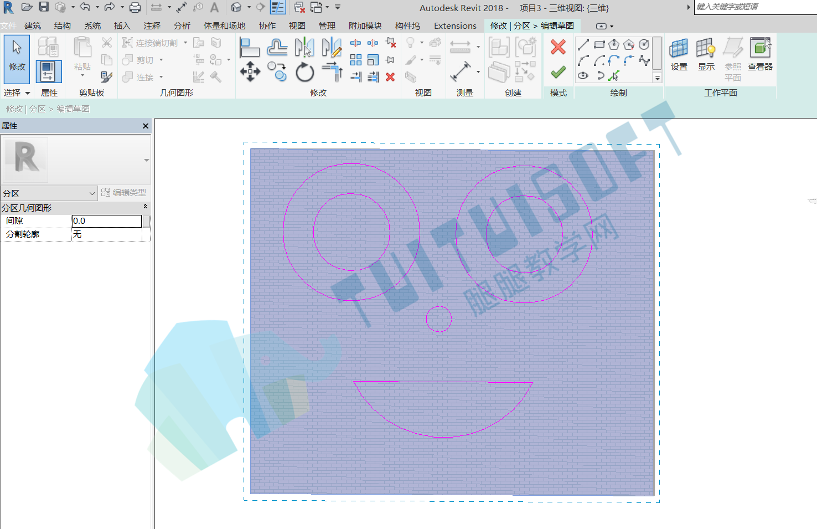The width and height of the screenshot is (817, 529).
Task: Cancel edit mode with red X
Action: tap(558, 47)
